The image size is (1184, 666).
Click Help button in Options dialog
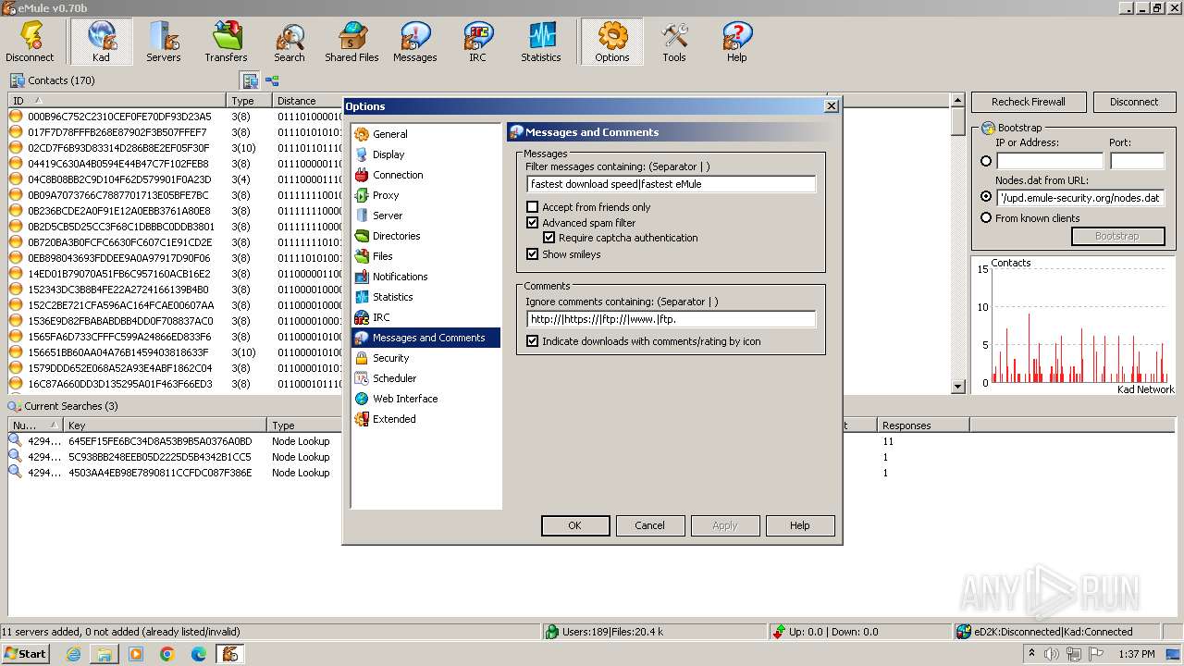click(x=800, y=525)
